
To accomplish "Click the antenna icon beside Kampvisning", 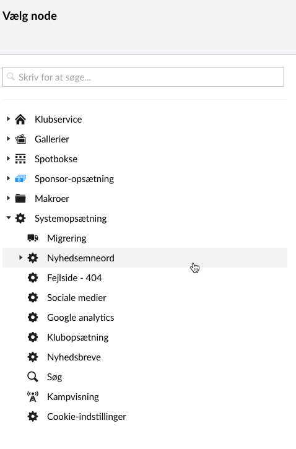I will tap(33, 396).
